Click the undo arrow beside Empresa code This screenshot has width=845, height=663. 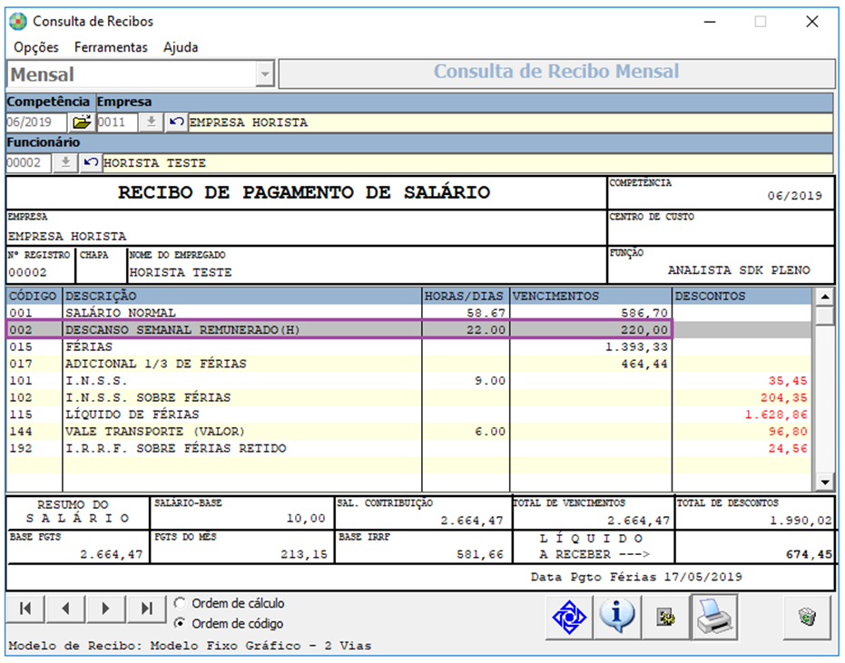click(176, 122)
